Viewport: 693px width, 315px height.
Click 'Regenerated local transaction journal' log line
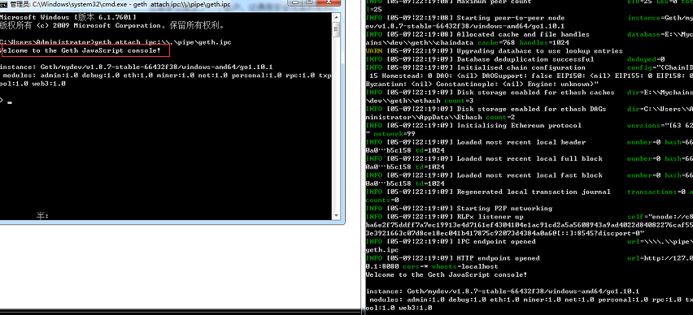coord(534,192)
